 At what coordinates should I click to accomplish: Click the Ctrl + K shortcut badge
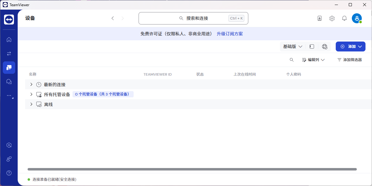click(237, 18)
